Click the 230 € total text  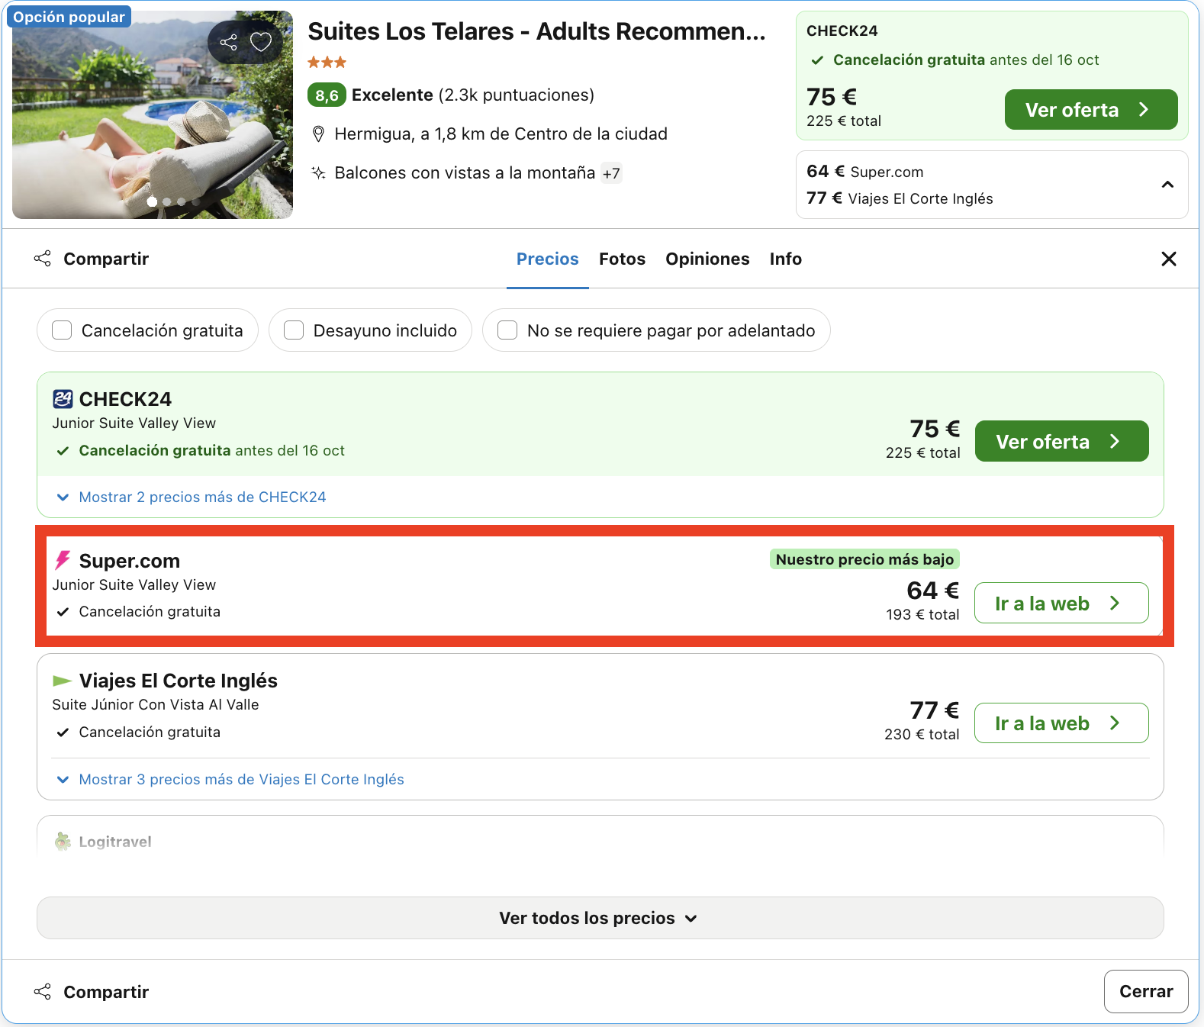922,734
